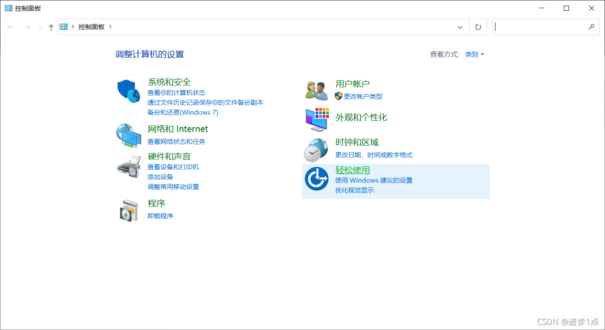Open the 类别 view-by dropdown
605x330 pixels.
(x=475, y=54)
